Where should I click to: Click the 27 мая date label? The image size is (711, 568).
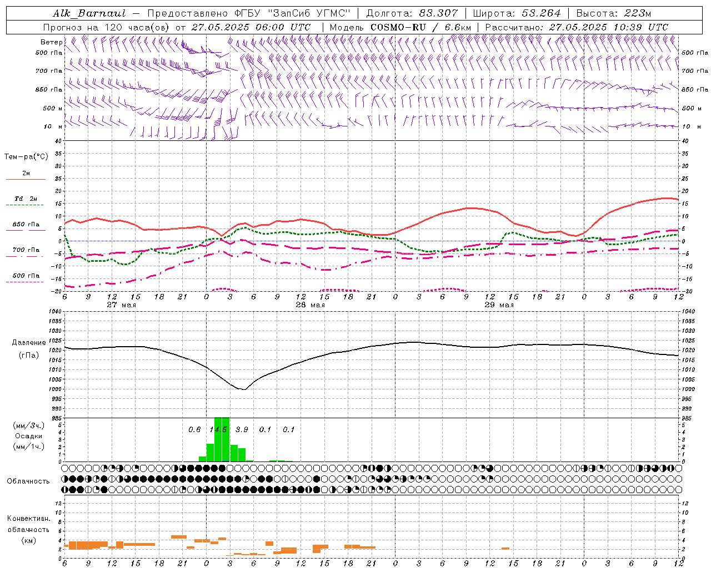point(122,305)
